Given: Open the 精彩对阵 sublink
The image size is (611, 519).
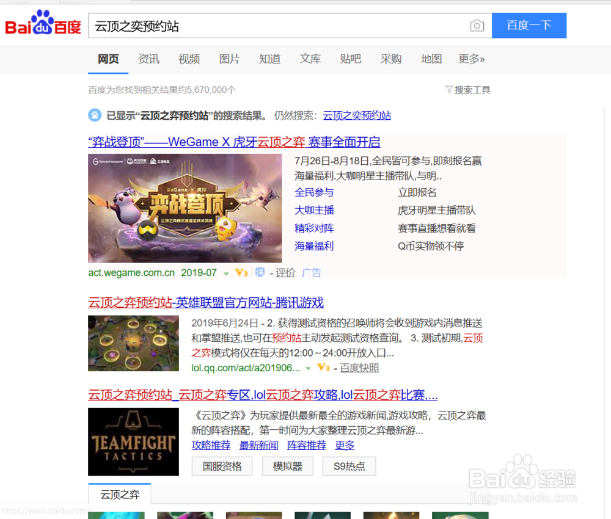Looking at the screenshot, I should (x=314, y=228).
